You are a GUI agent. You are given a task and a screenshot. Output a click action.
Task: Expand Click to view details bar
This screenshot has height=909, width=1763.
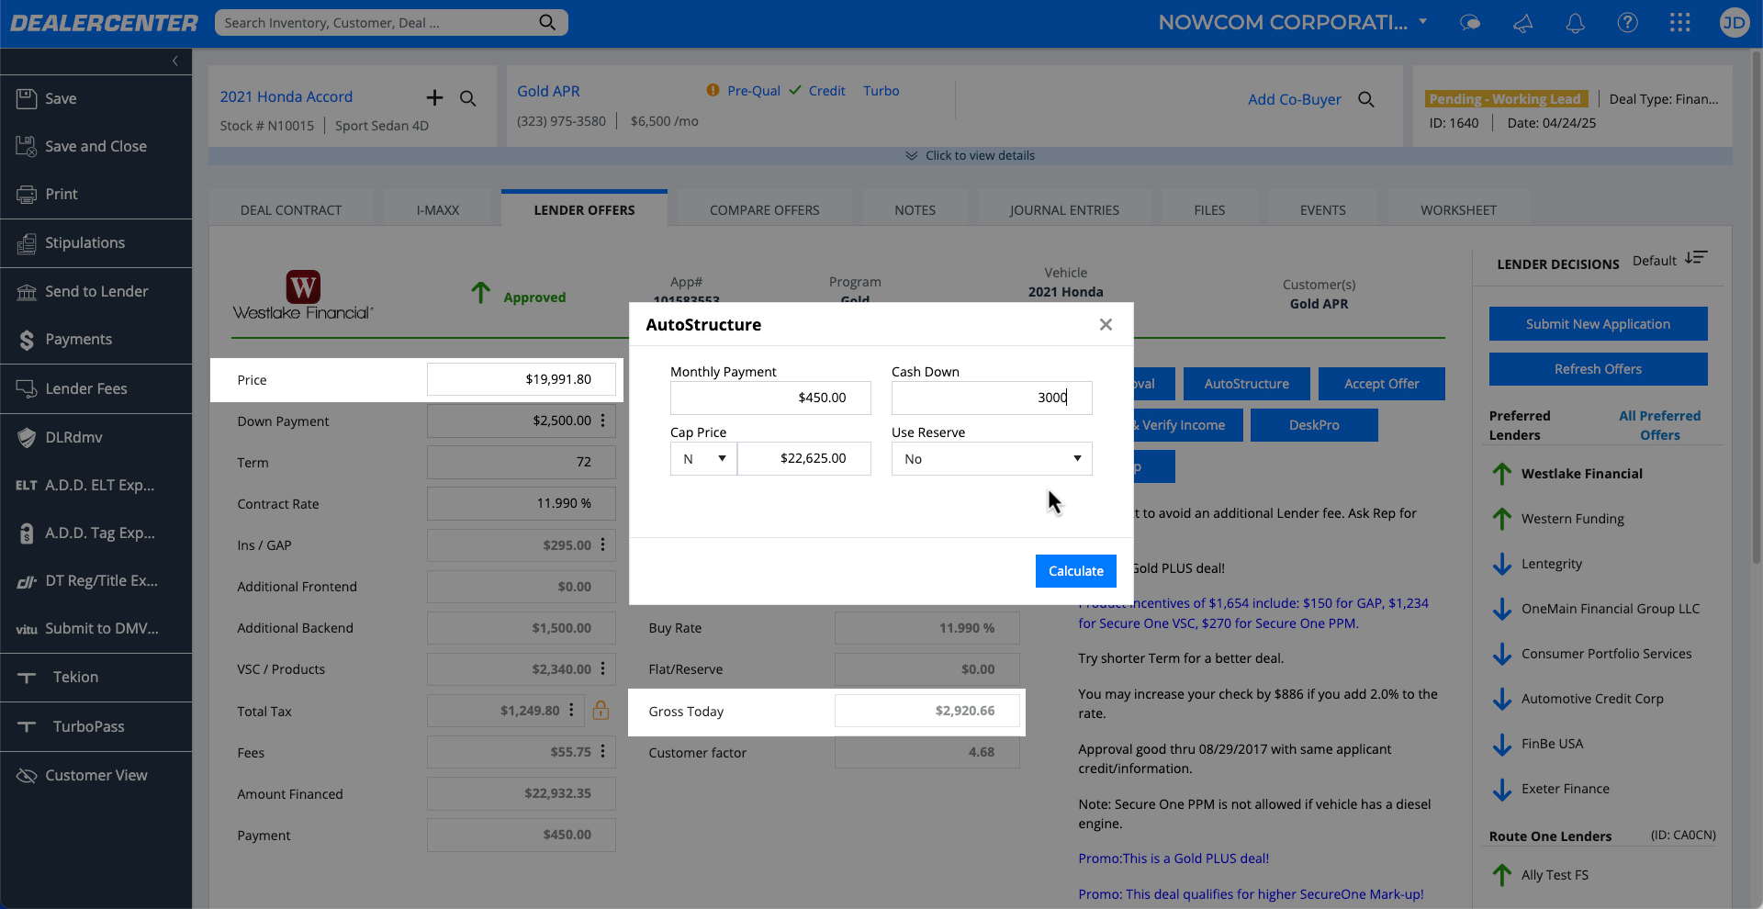[x=971, y=155]
